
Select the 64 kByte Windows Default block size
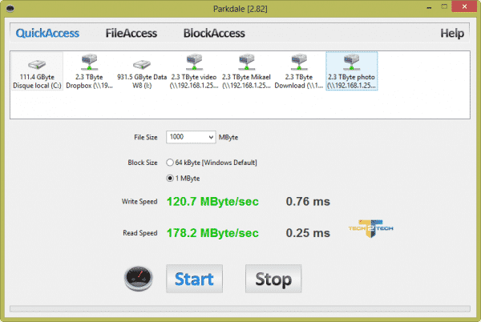click(x=170, y=163)
